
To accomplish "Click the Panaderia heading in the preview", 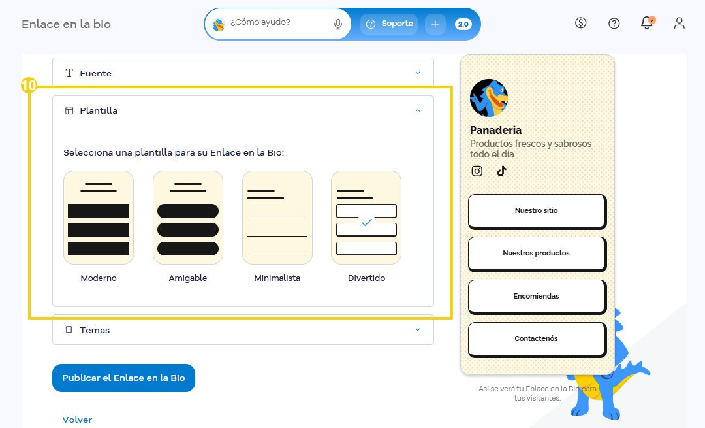I will tap(495, 130).
